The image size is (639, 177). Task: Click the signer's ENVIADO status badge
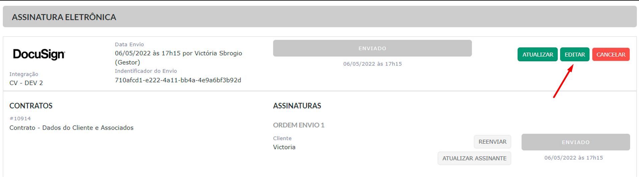coord(575,142)
